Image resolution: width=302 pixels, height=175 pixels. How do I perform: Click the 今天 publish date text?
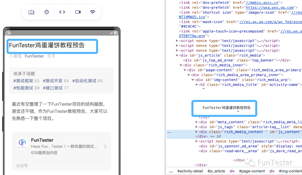(x=51, y=56)
